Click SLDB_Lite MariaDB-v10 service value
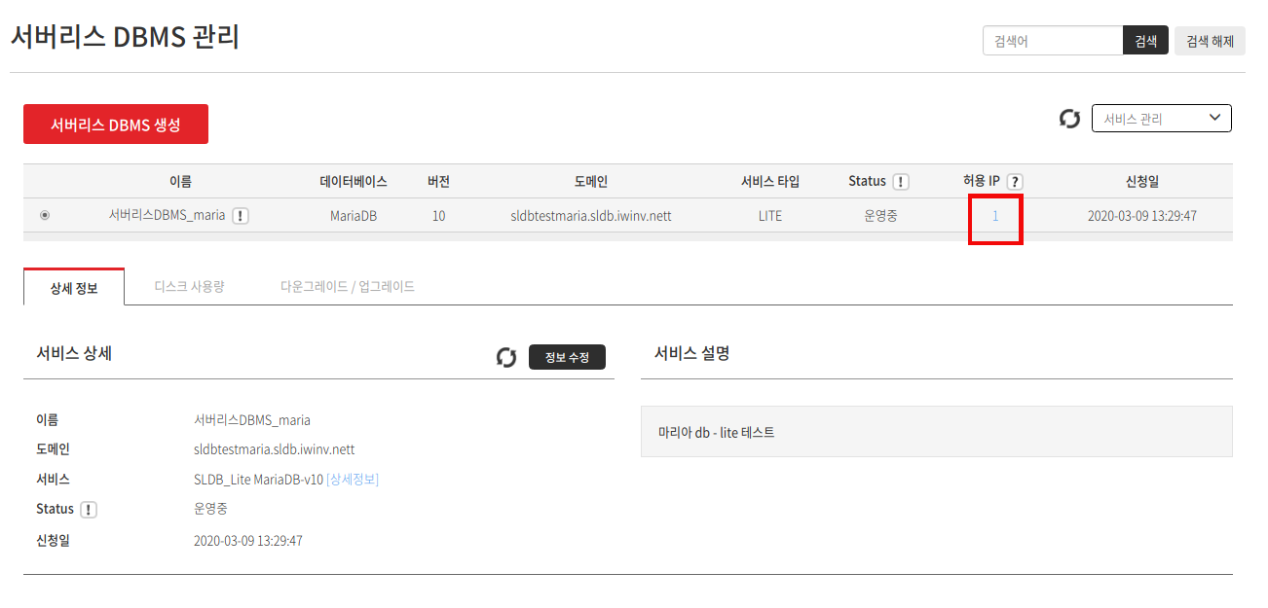1268x608 pixels. (x=258, y=480)
